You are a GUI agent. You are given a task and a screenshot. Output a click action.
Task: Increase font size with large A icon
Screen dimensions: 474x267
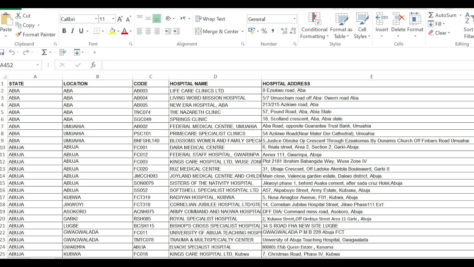tap(120, 19)
